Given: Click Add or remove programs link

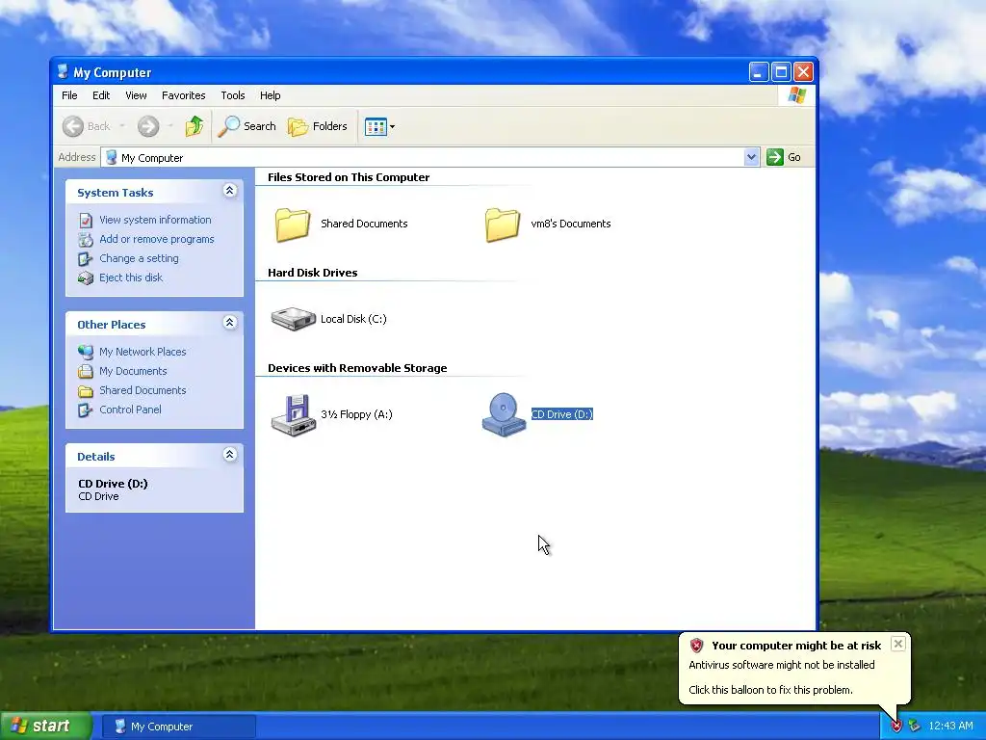Looking at the screenshot, I should tap(157, 239).
